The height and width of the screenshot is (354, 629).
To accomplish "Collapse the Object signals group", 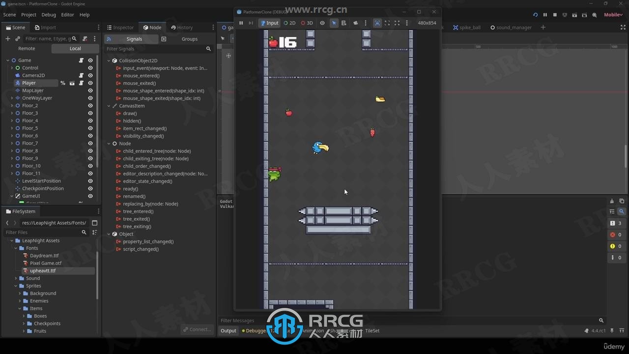I will point(109,234).
